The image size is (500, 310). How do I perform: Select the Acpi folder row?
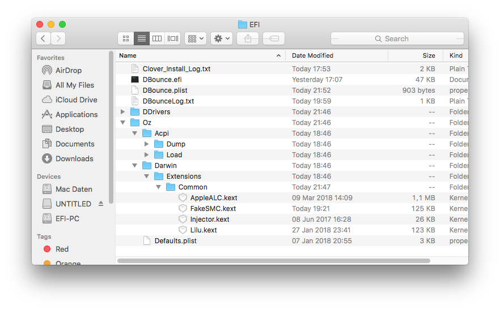pyautogui.click(x=292, y=134)
